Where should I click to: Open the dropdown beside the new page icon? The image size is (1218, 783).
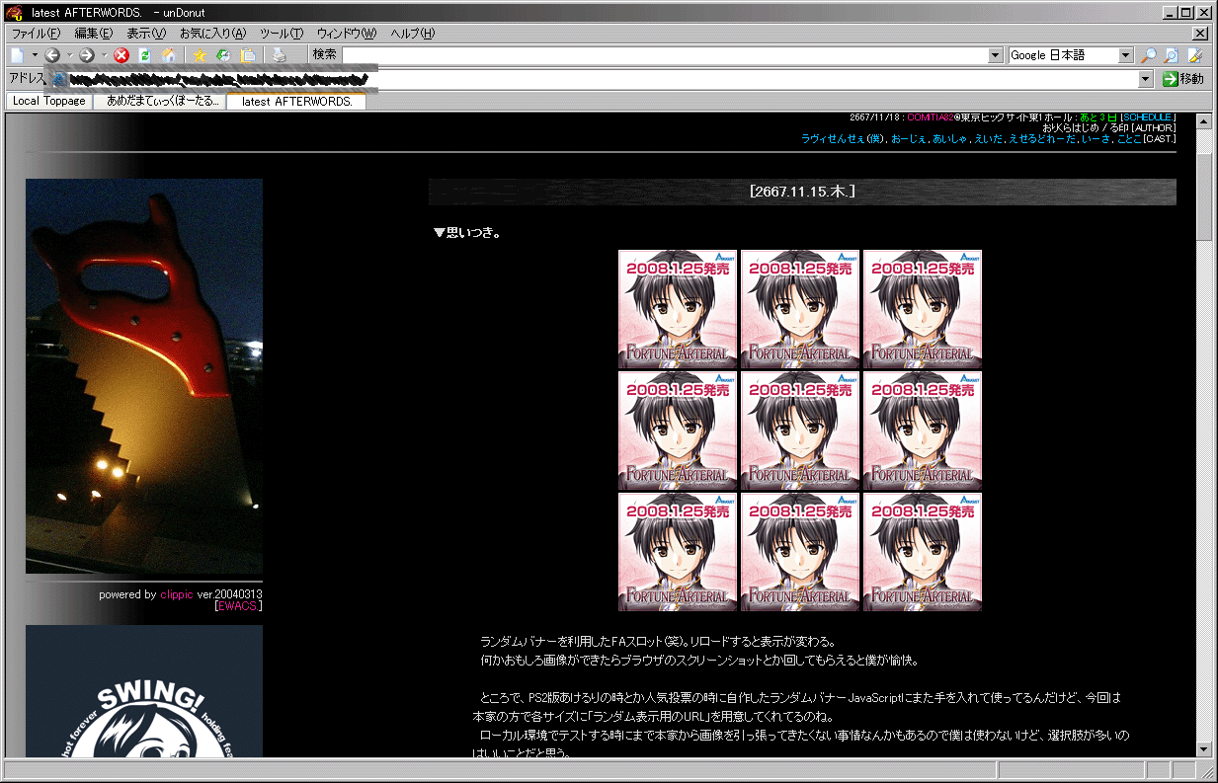tap(35, 55)
